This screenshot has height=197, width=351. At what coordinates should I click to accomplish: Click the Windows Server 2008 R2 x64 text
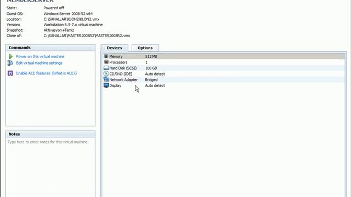tap(68, 14)
